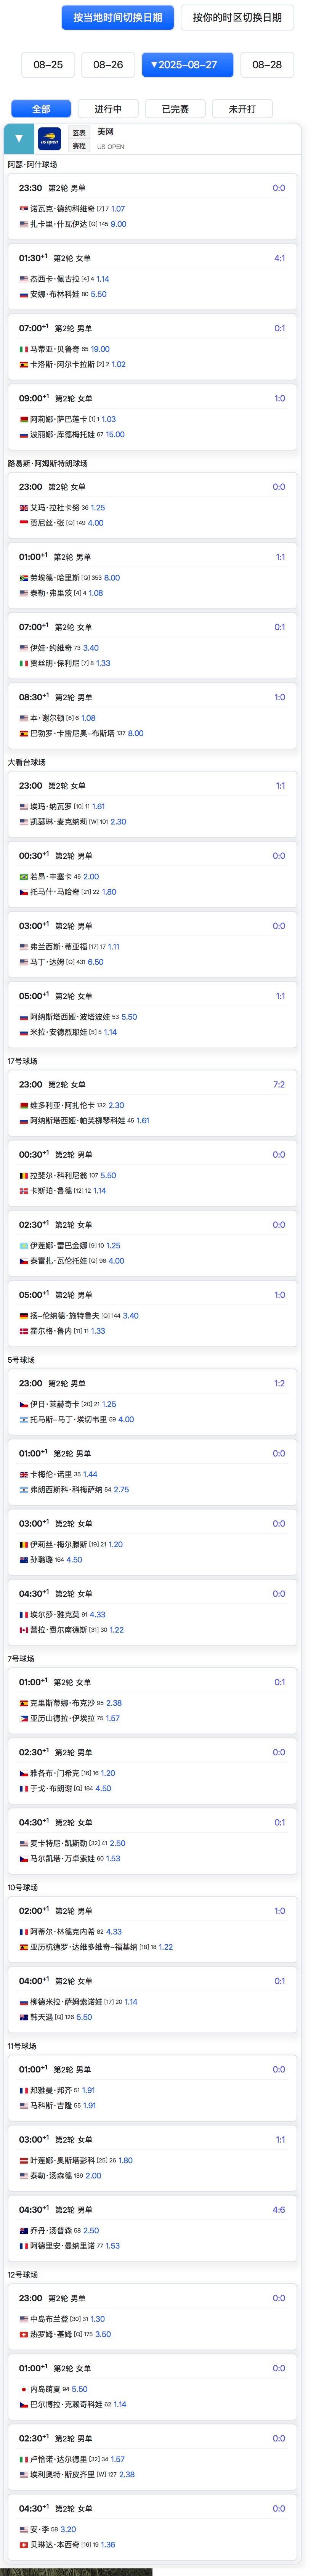Click the 1.07 odds for 德约科维奇

pos(118,209)
